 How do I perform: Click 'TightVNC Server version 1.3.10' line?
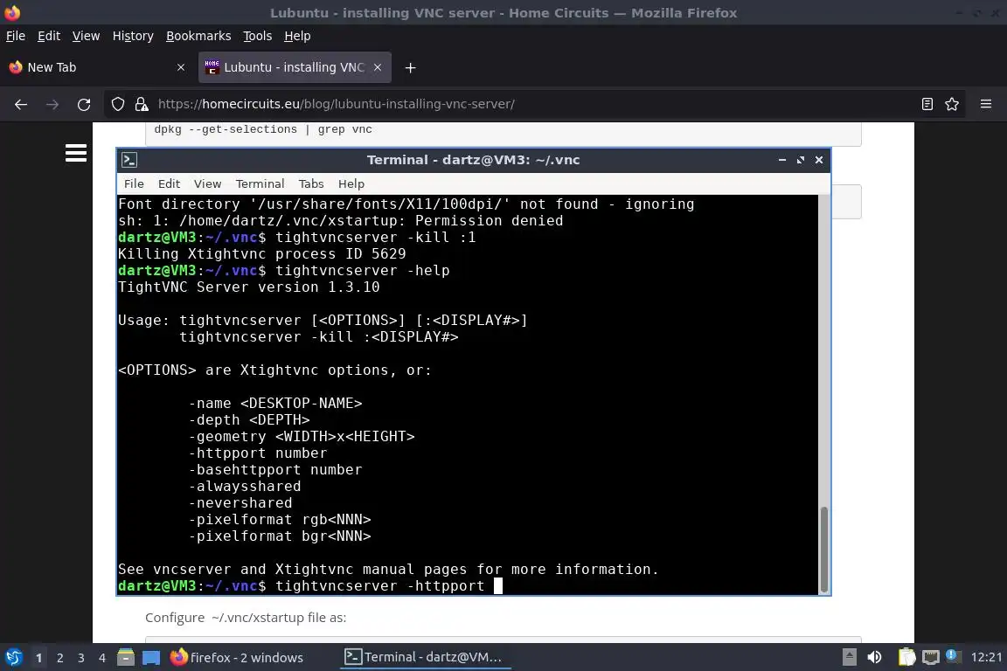pos(248,287)
